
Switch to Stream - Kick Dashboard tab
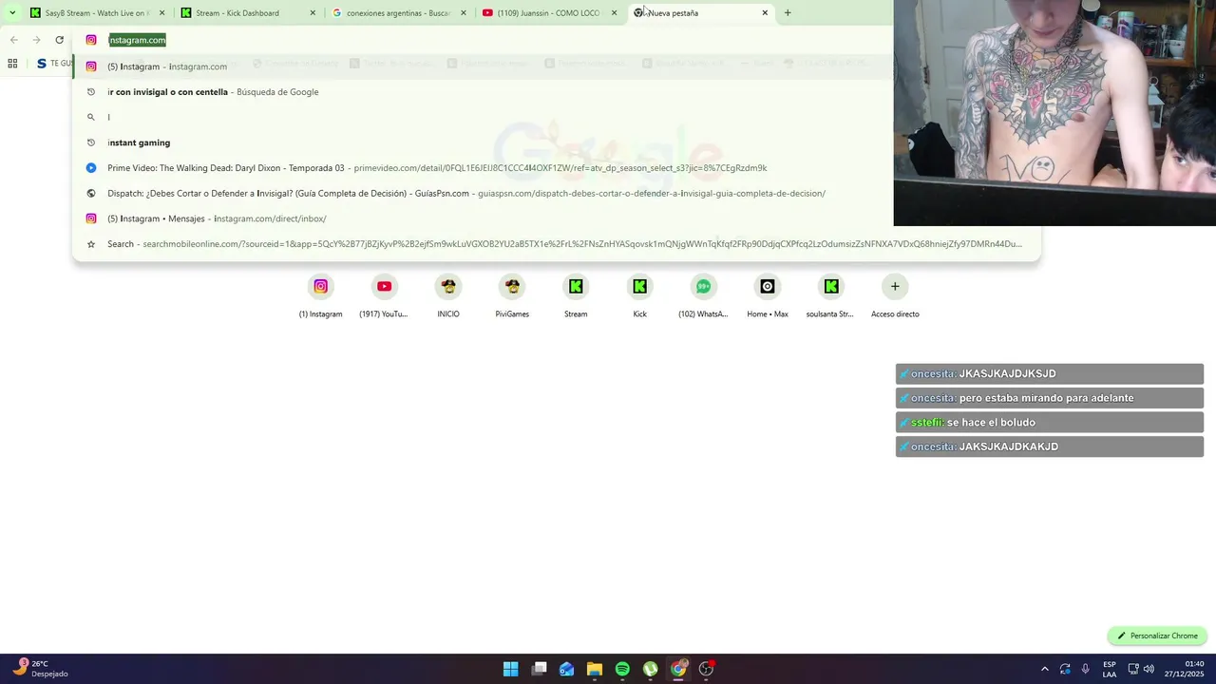pos(249,12)
